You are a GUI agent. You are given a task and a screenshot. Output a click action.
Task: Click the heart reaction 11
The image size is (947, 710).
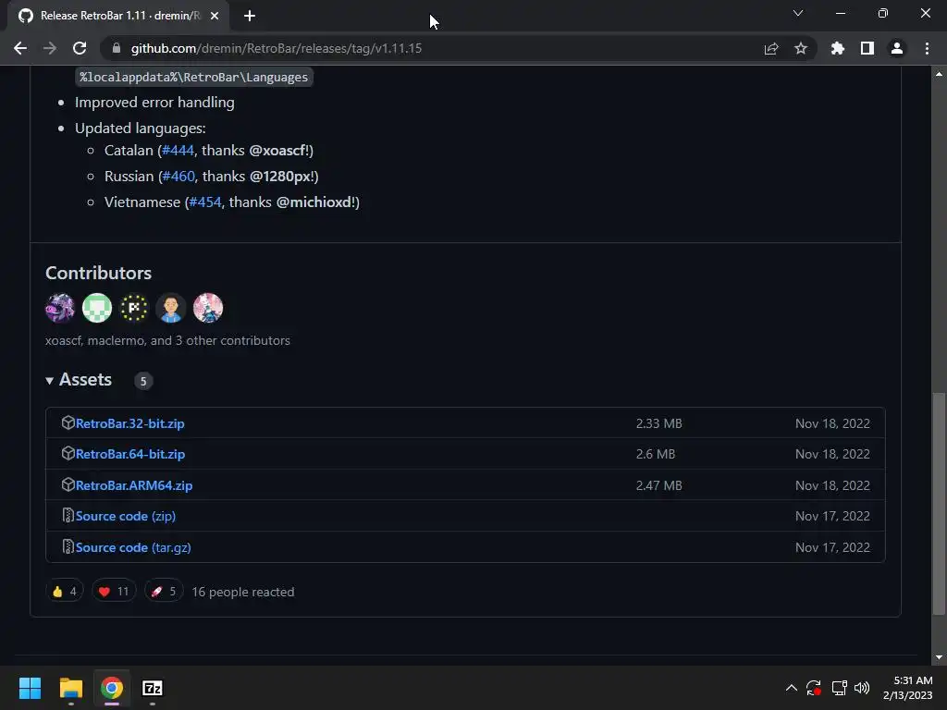click(x=114, y=591)
